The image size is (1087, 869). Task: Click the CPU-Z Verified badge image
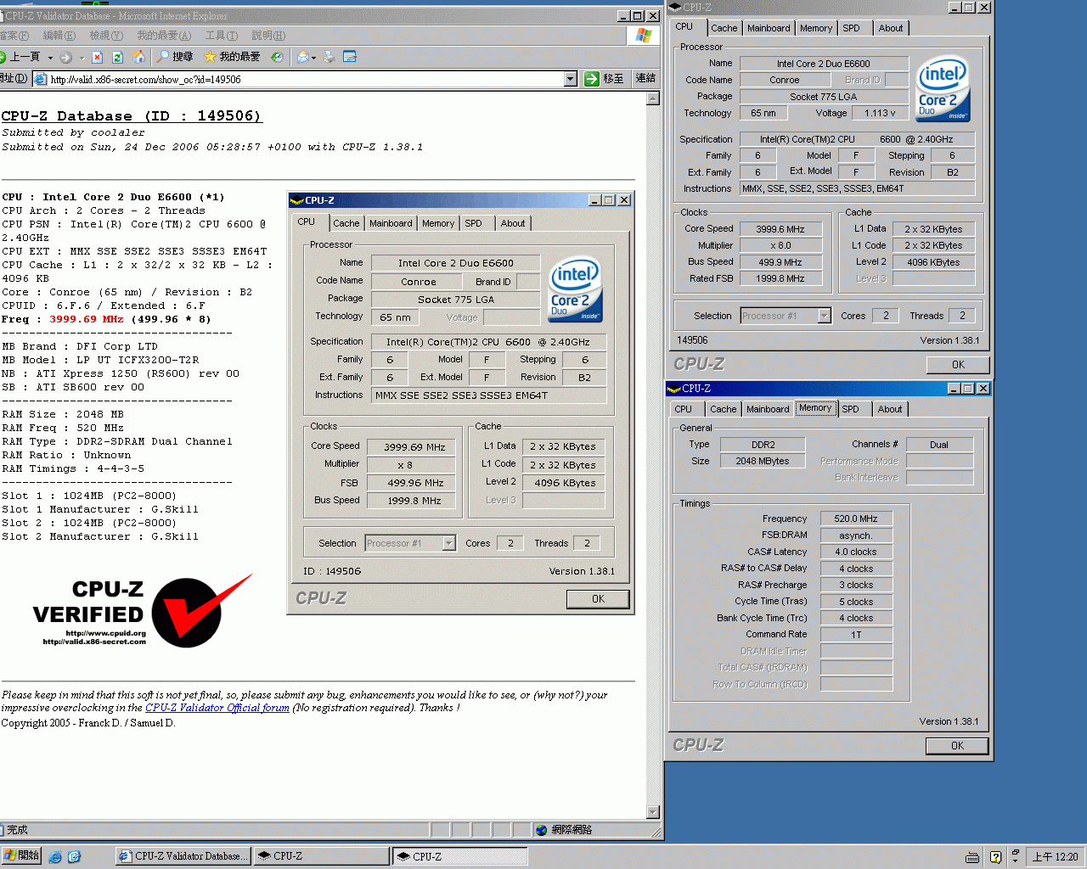(x=142, y=611)
